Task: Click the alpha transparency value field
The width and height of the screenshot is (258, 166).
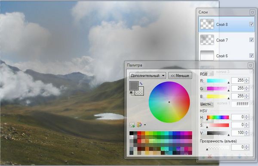Action: (238, 147)
